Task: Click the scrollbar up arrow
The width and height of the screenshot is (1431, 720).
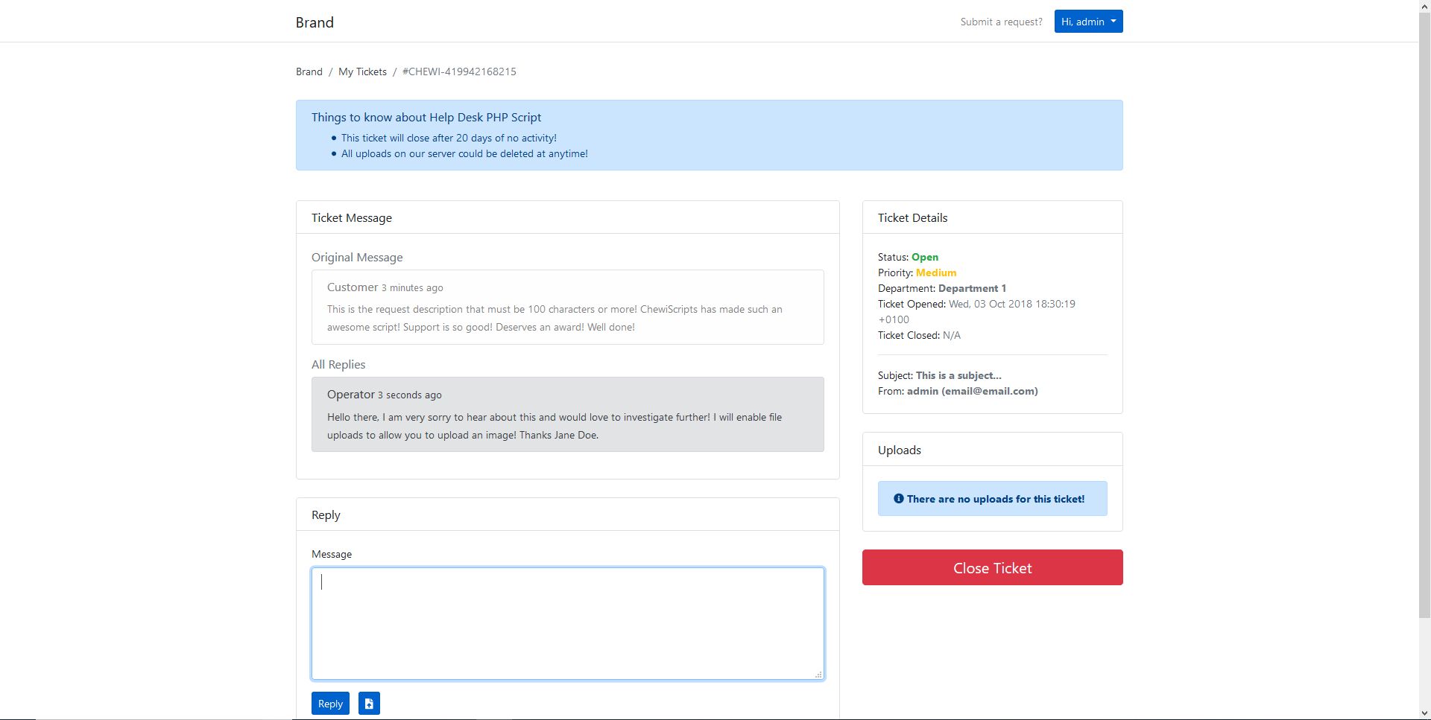Action: (x=1424, y=5)
